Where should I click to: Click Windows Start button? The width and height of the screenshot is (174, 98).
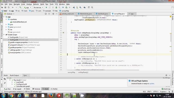[x=4, y=96]
